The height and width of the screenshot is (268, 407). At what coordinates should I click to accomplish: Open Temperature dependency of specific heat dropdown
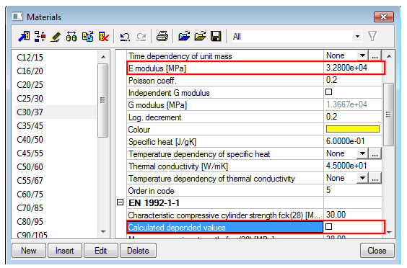(x=362, y=153)
